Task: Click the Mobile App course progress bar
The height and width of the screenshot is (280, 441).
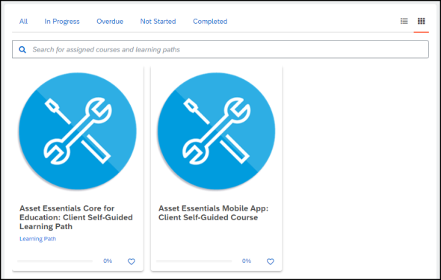Action: click(x=194, y=261)
